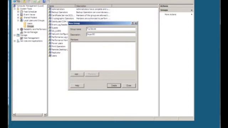This screenshot has width=228, height=128.
Task: Click the Device Manager icon
Action: (21, 32)
